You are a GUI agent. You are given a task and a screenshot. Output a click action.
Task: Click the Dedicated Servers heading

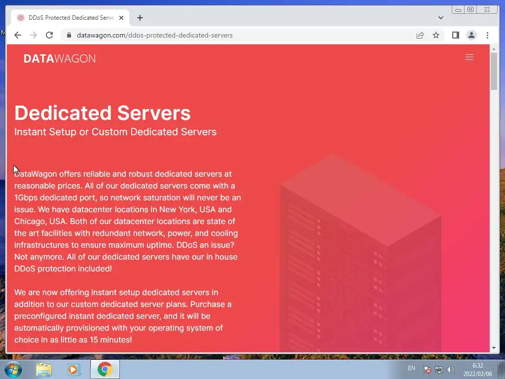tap(103, 113)
